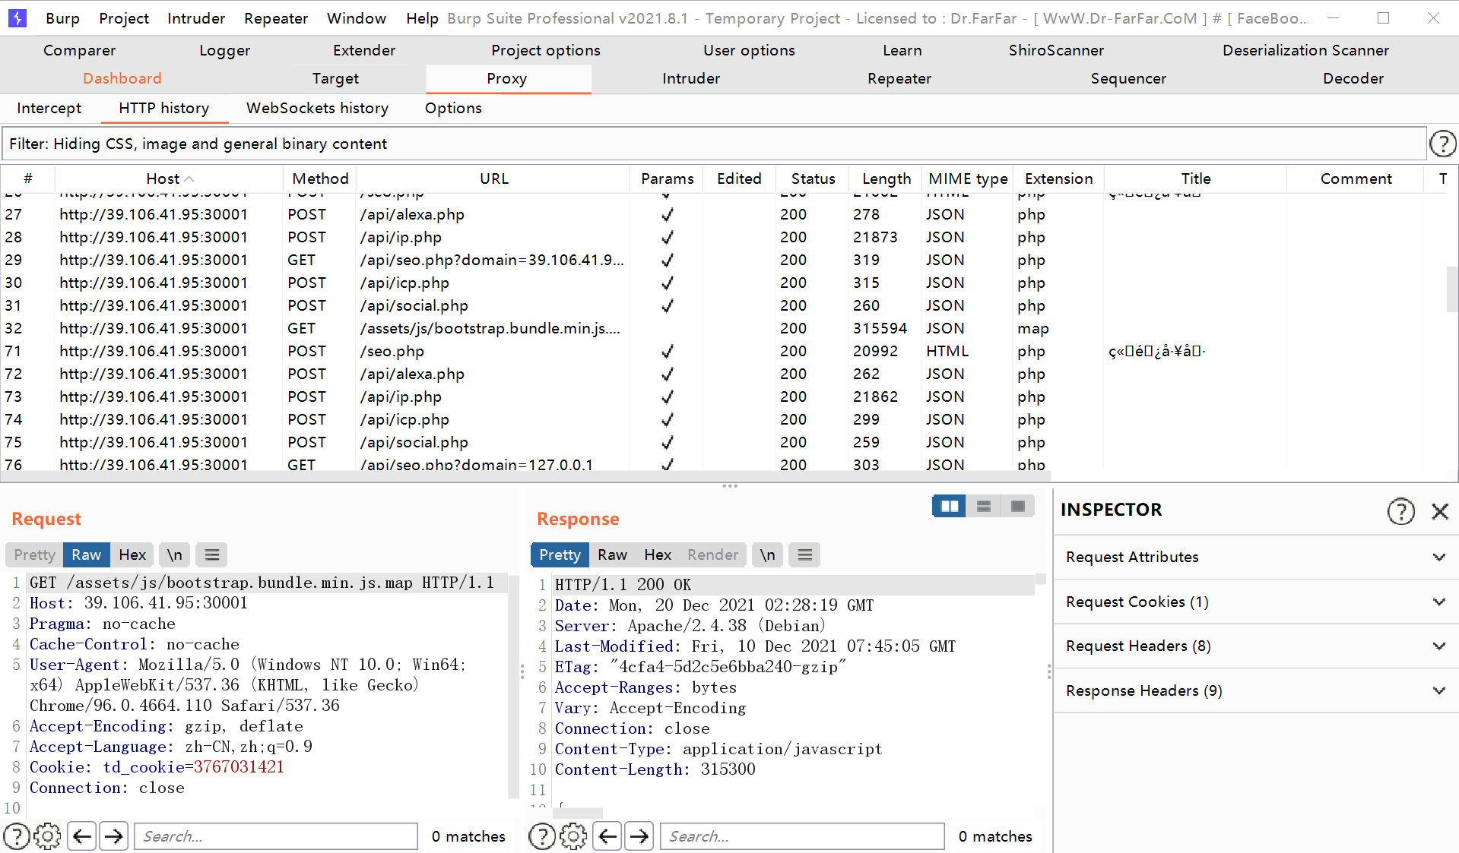Open the Logger tab
The height and width of the screenshot is (853, 1459).
click(224, 50)
